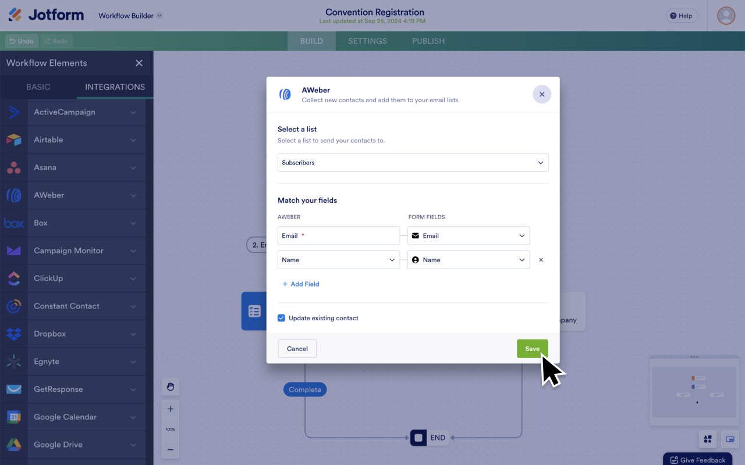
Task: Click the workflow minimap thumbnail
Action: (x=694, y=392)
